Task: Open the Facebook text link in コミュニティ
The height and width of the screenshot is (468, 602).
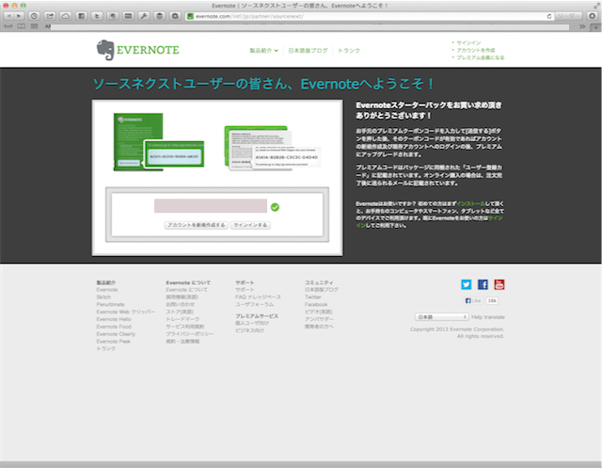Action: click(x=316, y=304)
